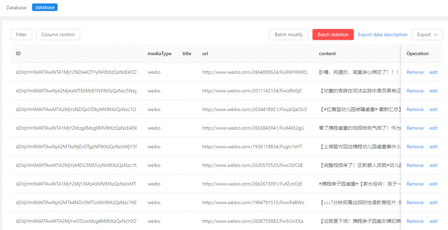The width and height of the screenshot is (448, 230).
Task: Remove the row with URL Fu946E2gU
Action: click(x=415, y=128)
